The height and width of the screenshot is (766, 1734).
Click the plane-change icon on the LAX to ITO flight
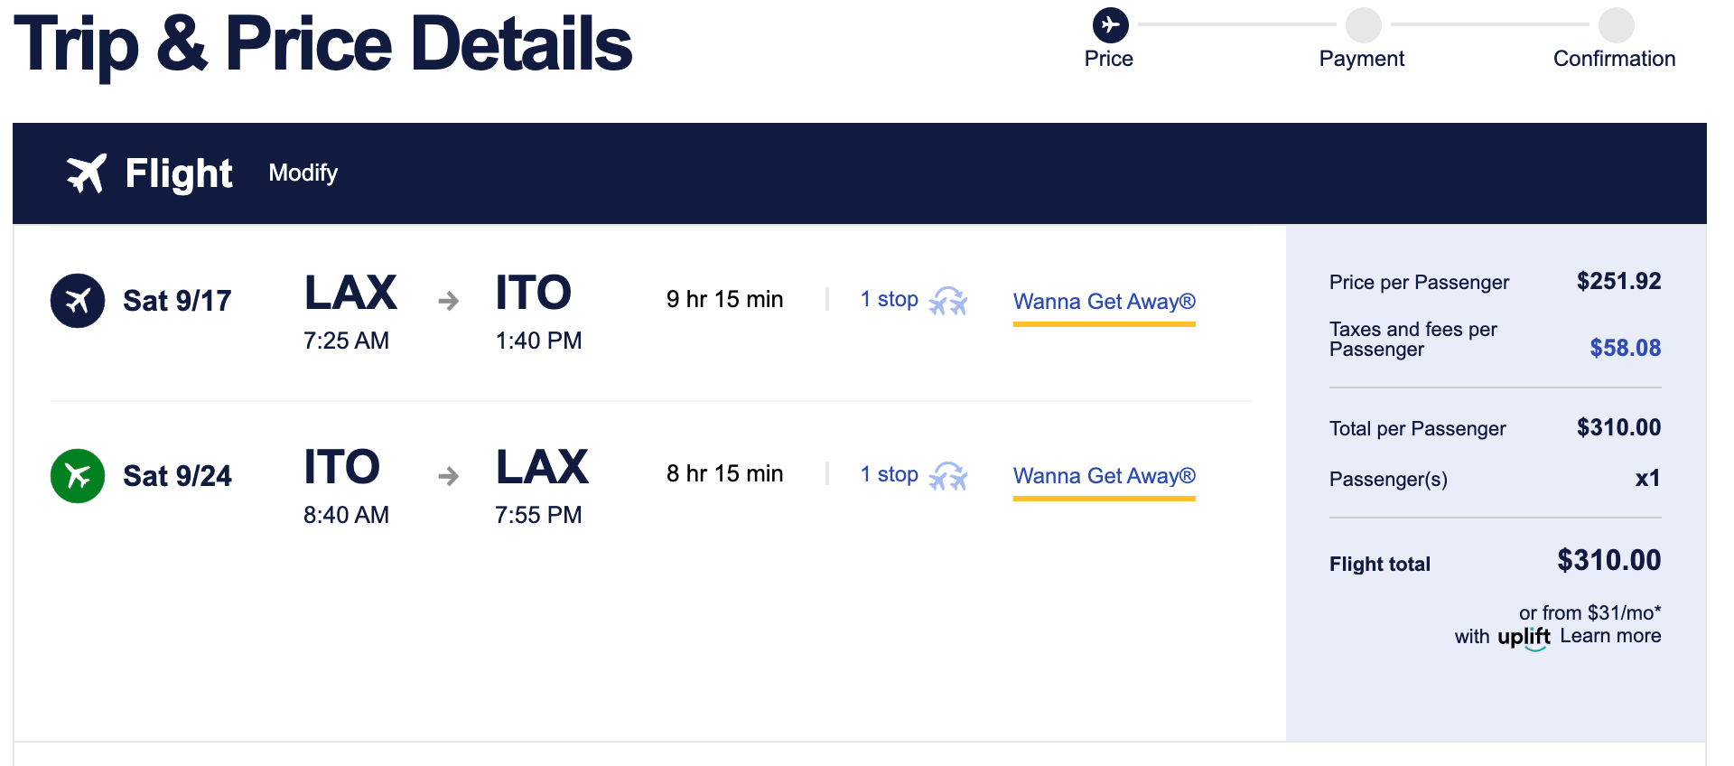point(948,301)
